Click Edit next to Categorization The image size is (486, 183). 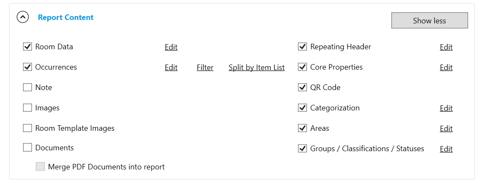(446, 108)
